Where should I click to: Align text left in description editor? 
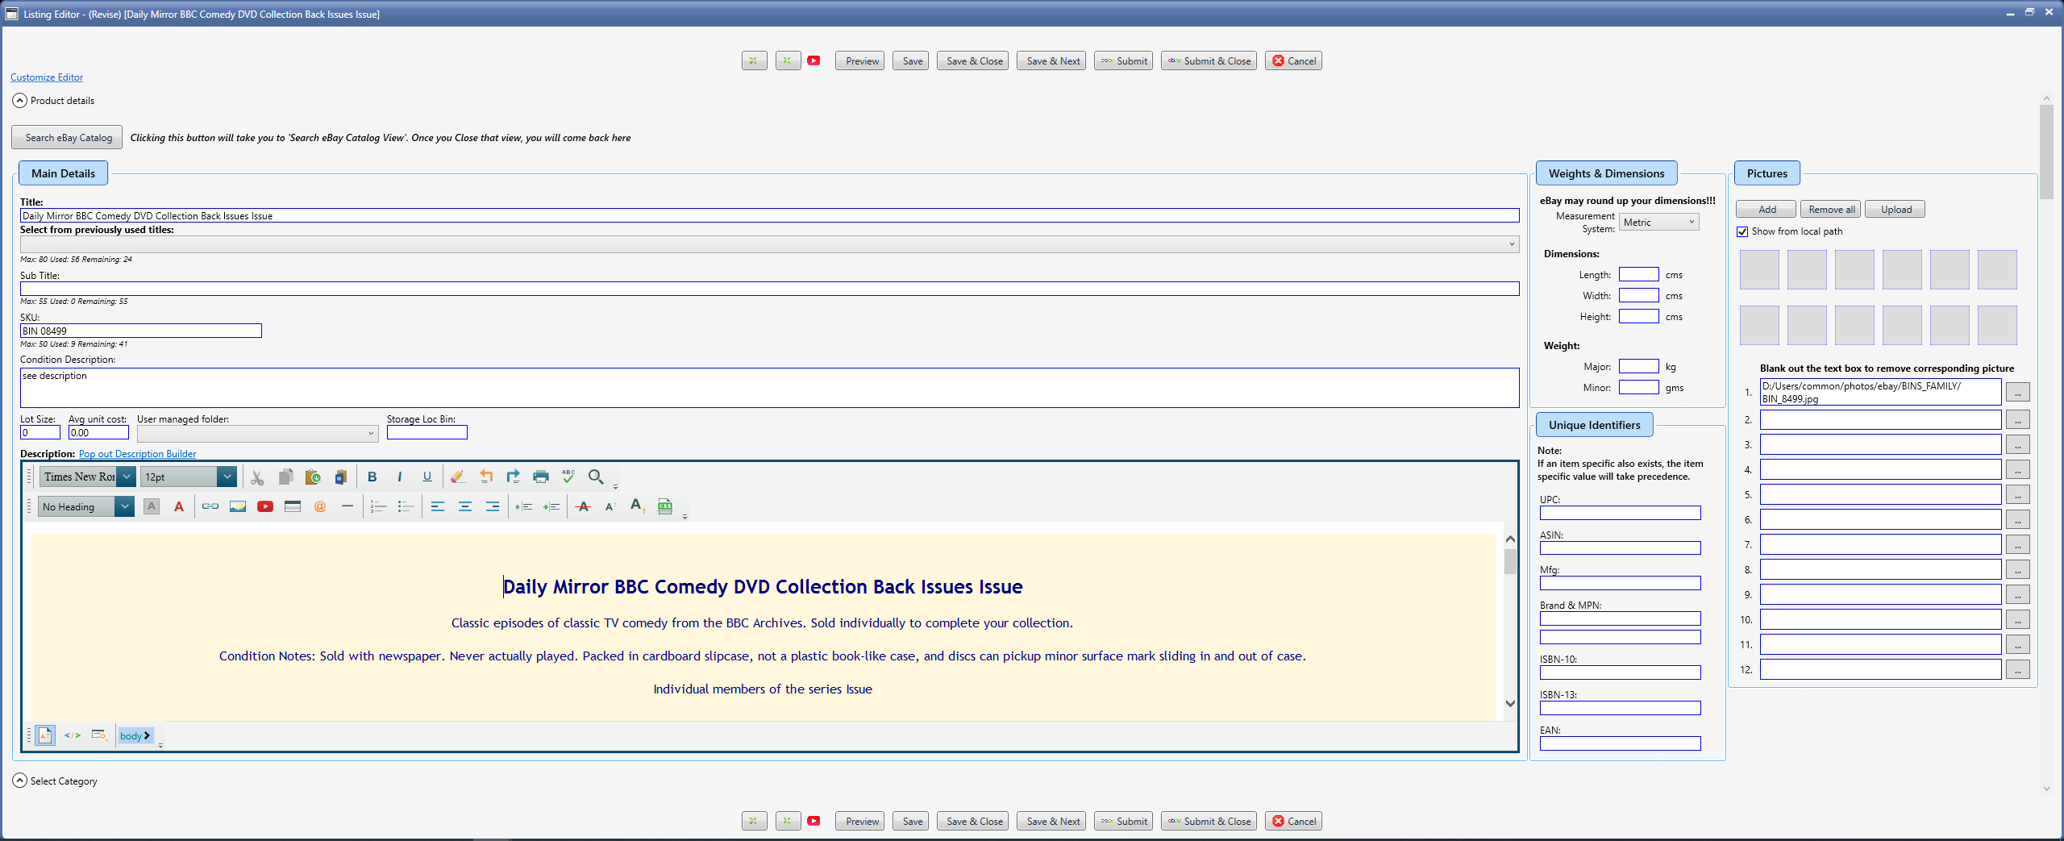click(x=437, y=506)
